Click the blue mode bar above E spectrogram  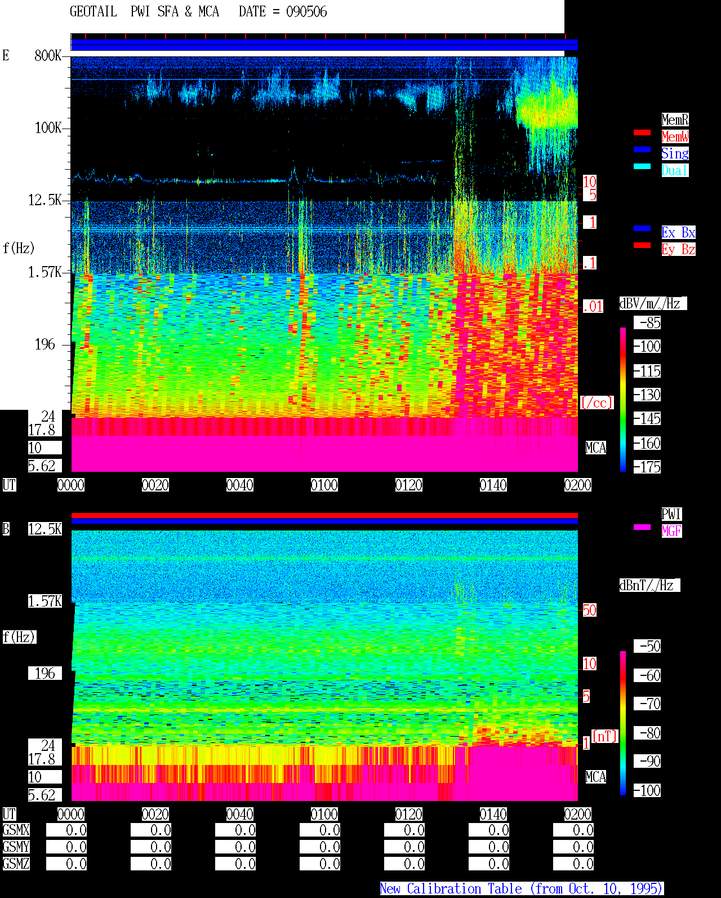[324, 45]
